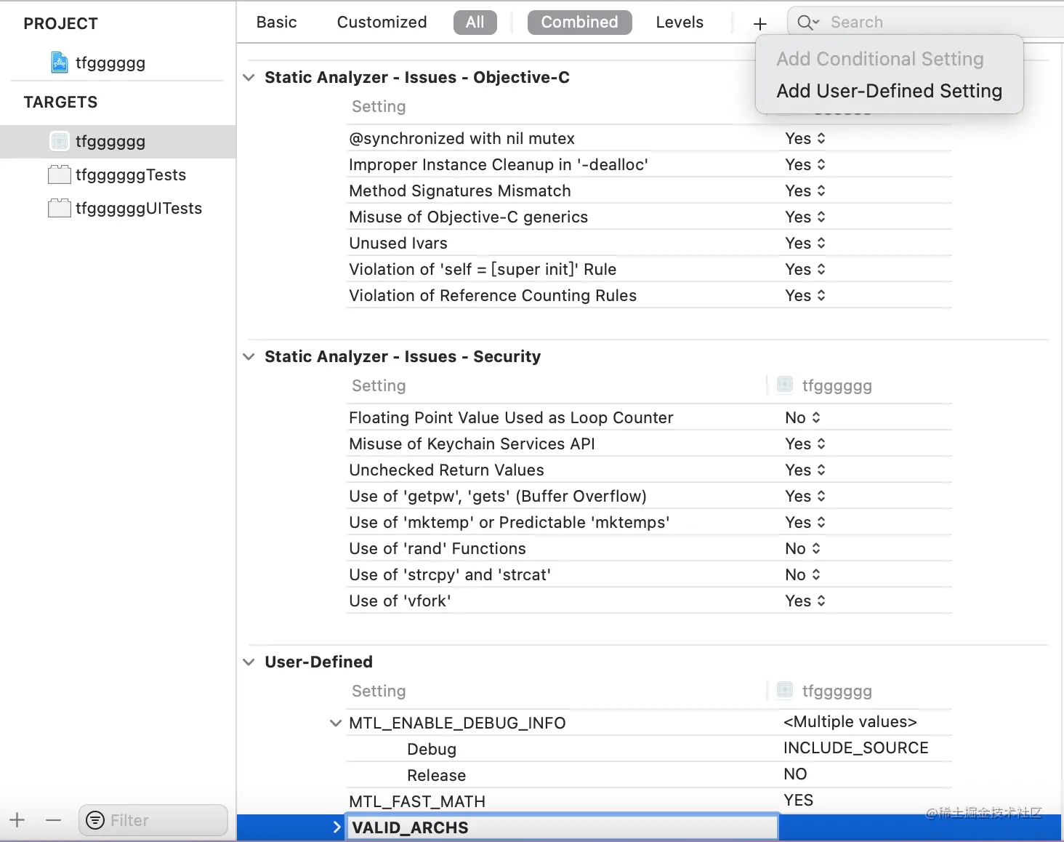1064x842 pixels.
Task: Click the targets Filter text field
Action: [x=153, y=820]
